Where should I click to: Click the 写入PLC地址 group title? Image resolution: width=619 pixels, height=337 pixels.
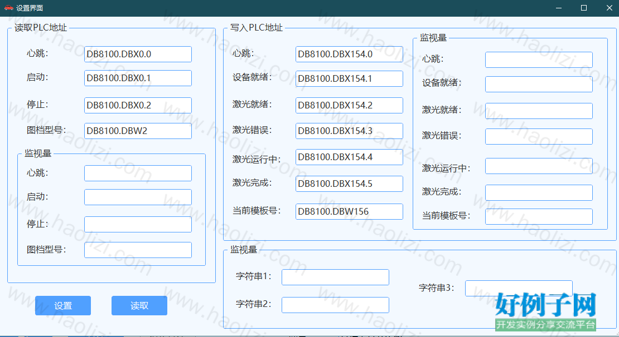pos(257,28)
